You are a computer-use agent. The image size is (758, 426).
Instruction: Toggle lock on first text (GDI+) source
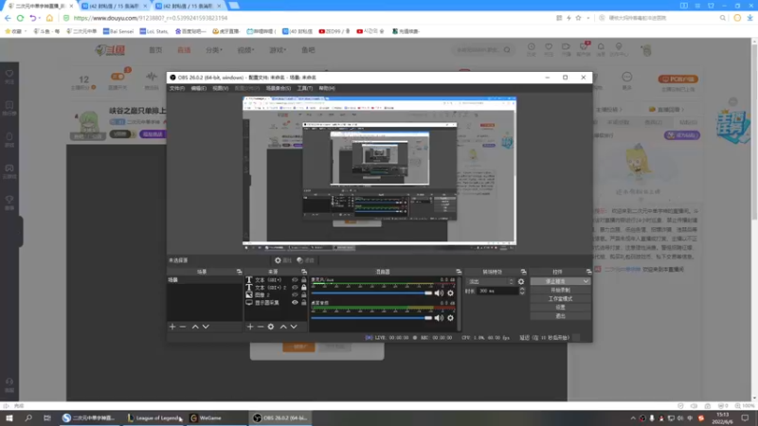(303, 279)
